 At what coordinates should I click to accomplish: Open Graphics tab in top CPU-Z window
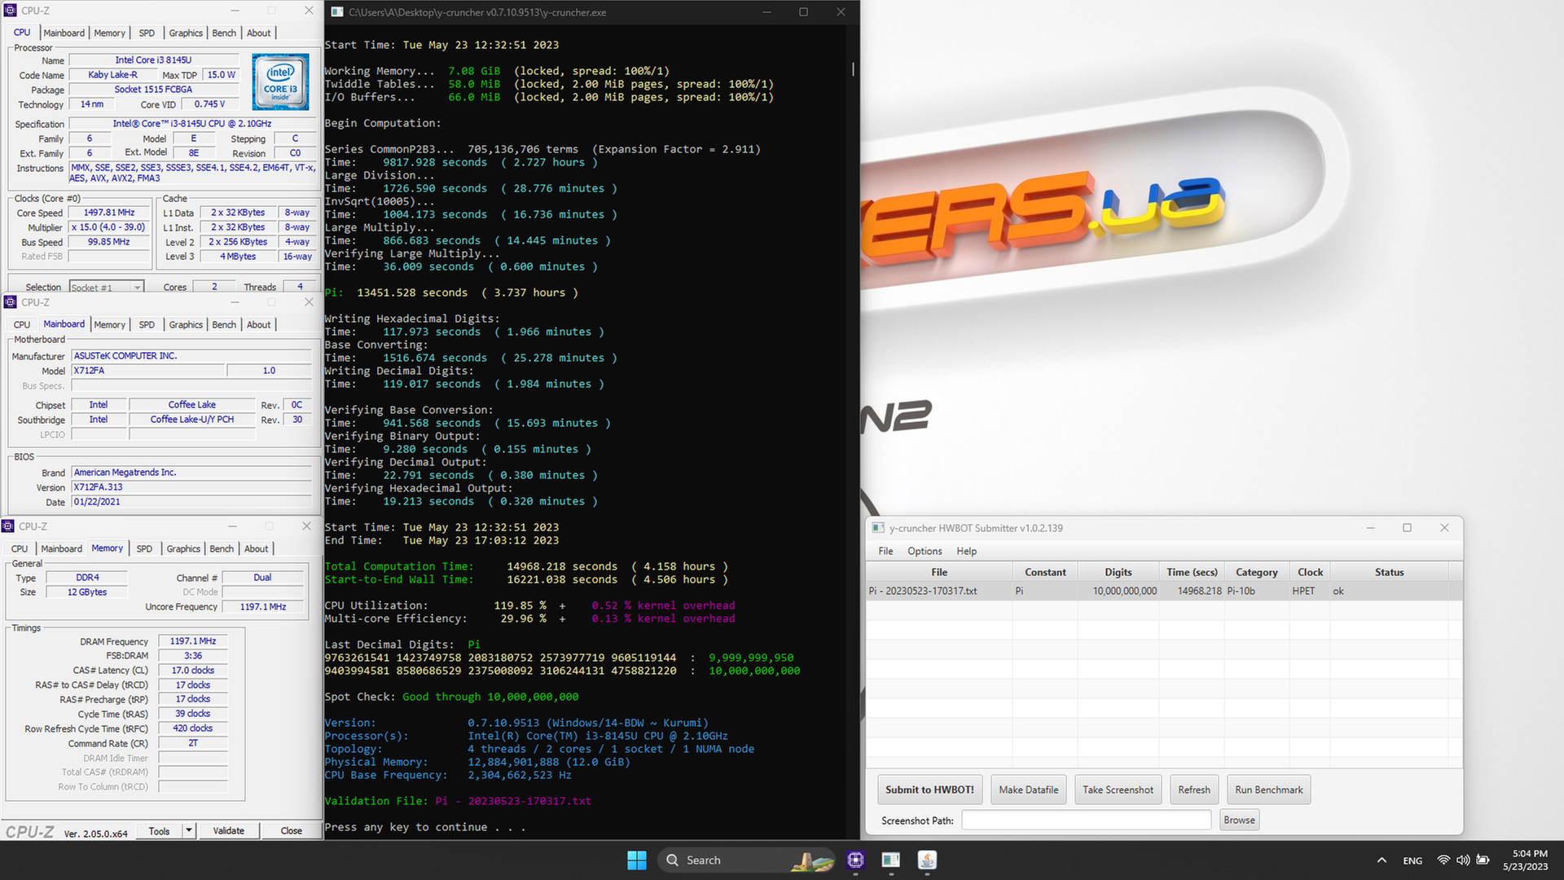[x=186, y=33]
